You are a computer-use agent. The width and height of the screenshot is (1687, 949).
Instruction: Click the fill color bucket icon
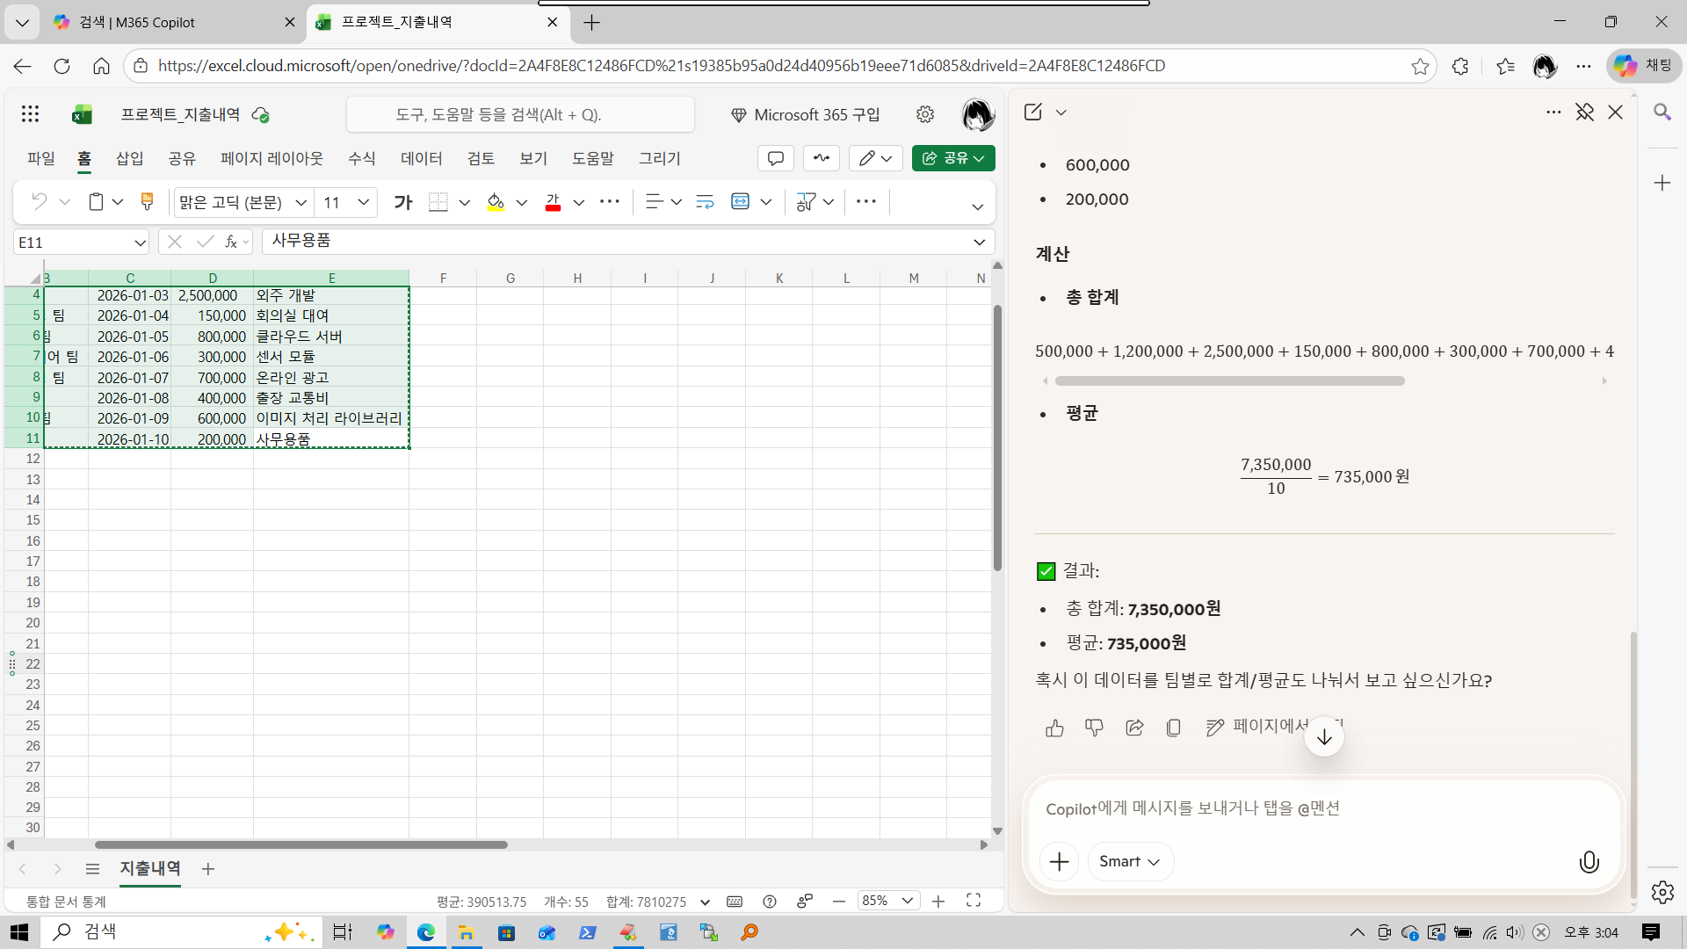tap(496, 202)
